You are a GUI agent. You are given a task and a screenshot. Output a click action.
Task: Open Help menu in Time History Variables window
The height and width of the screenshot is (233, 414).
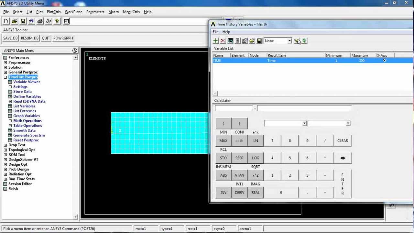226,32
